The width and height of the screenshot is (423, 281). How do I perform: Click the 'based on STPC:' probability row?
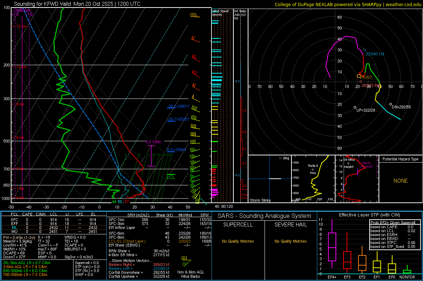coord(393,243)
